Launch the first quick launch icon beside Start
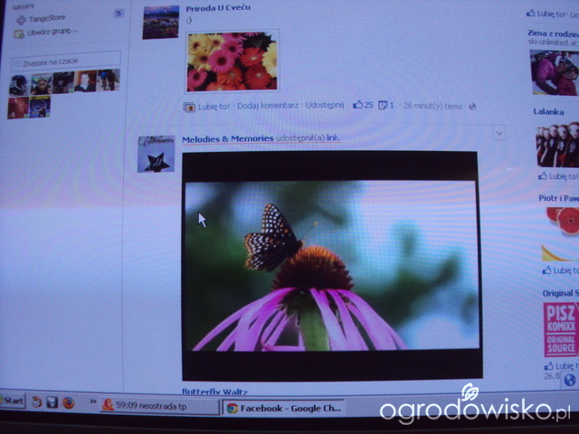579x434 pixels. tap(36, 401)
